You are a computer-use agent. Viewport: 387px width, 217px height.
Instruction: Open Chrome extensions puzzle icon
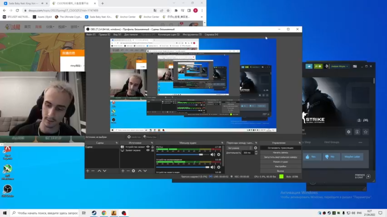point(176,11)
